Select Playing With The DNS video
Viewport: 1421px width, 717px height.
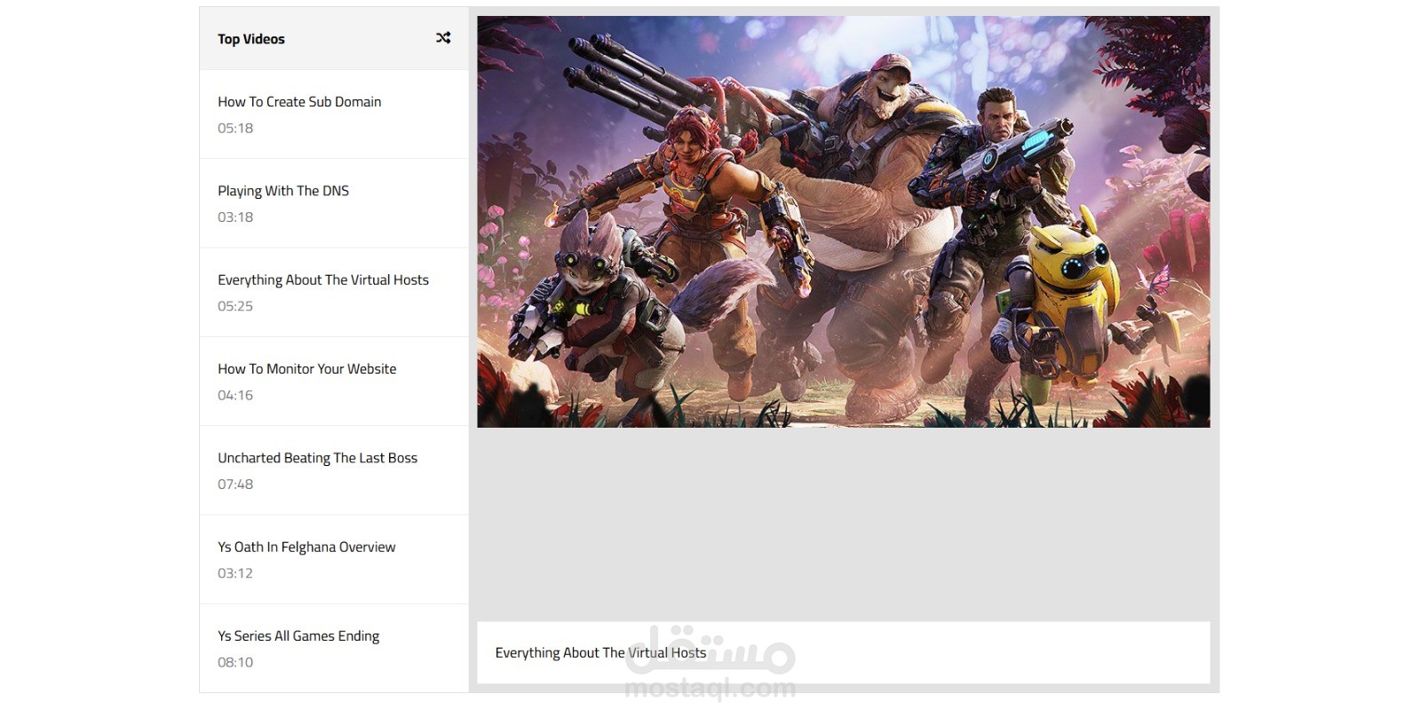coord(334,203)
